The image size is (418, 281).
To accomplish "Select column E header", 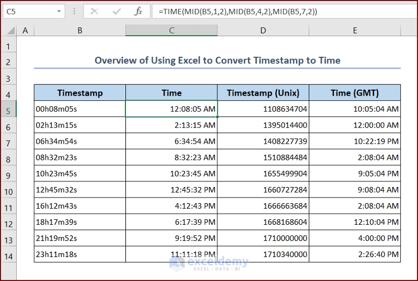I will (x=355, y=31).
